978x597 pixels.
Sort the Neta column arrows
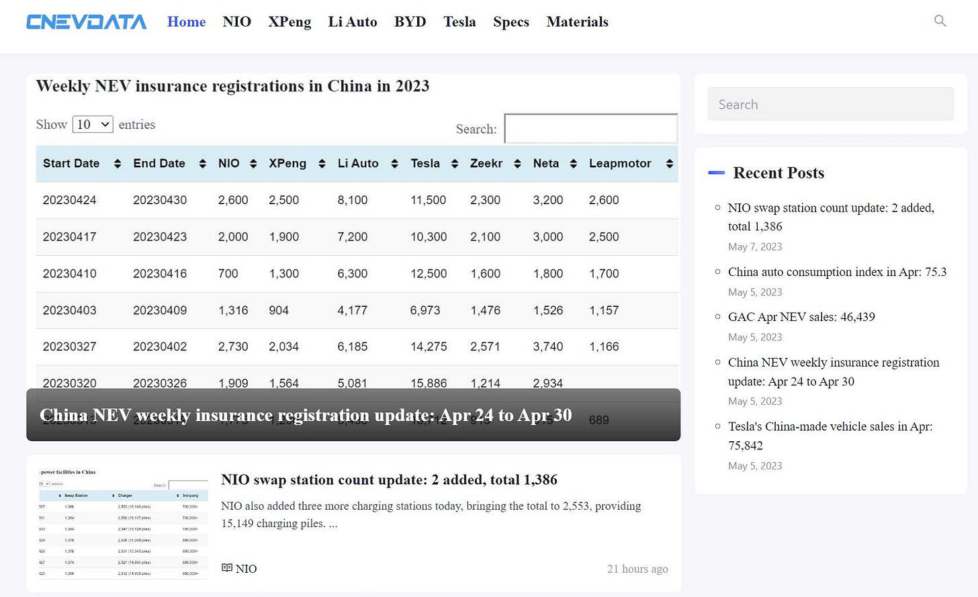[x=573, y=164]
